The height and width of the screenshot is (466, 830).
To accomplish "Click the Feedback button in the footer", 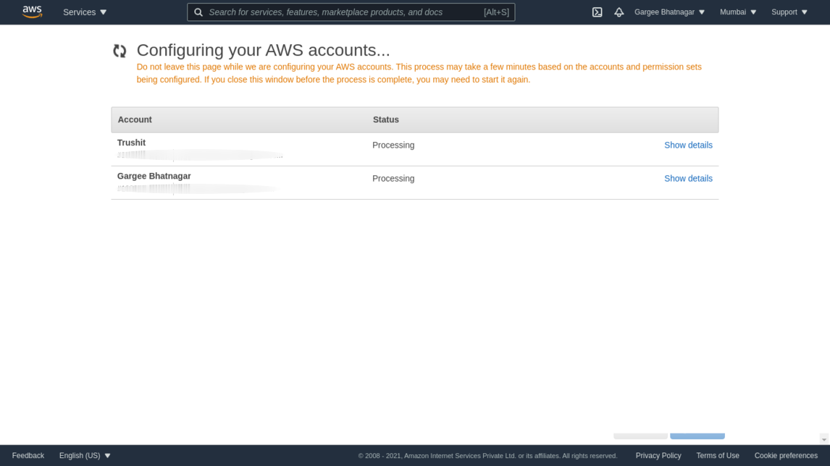I will [x=28, y=455].
